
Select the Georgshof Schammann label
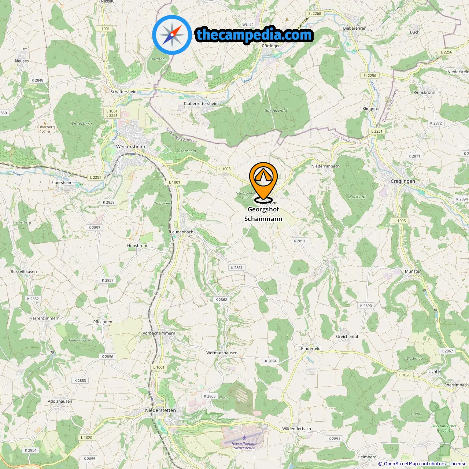(263, 214)
